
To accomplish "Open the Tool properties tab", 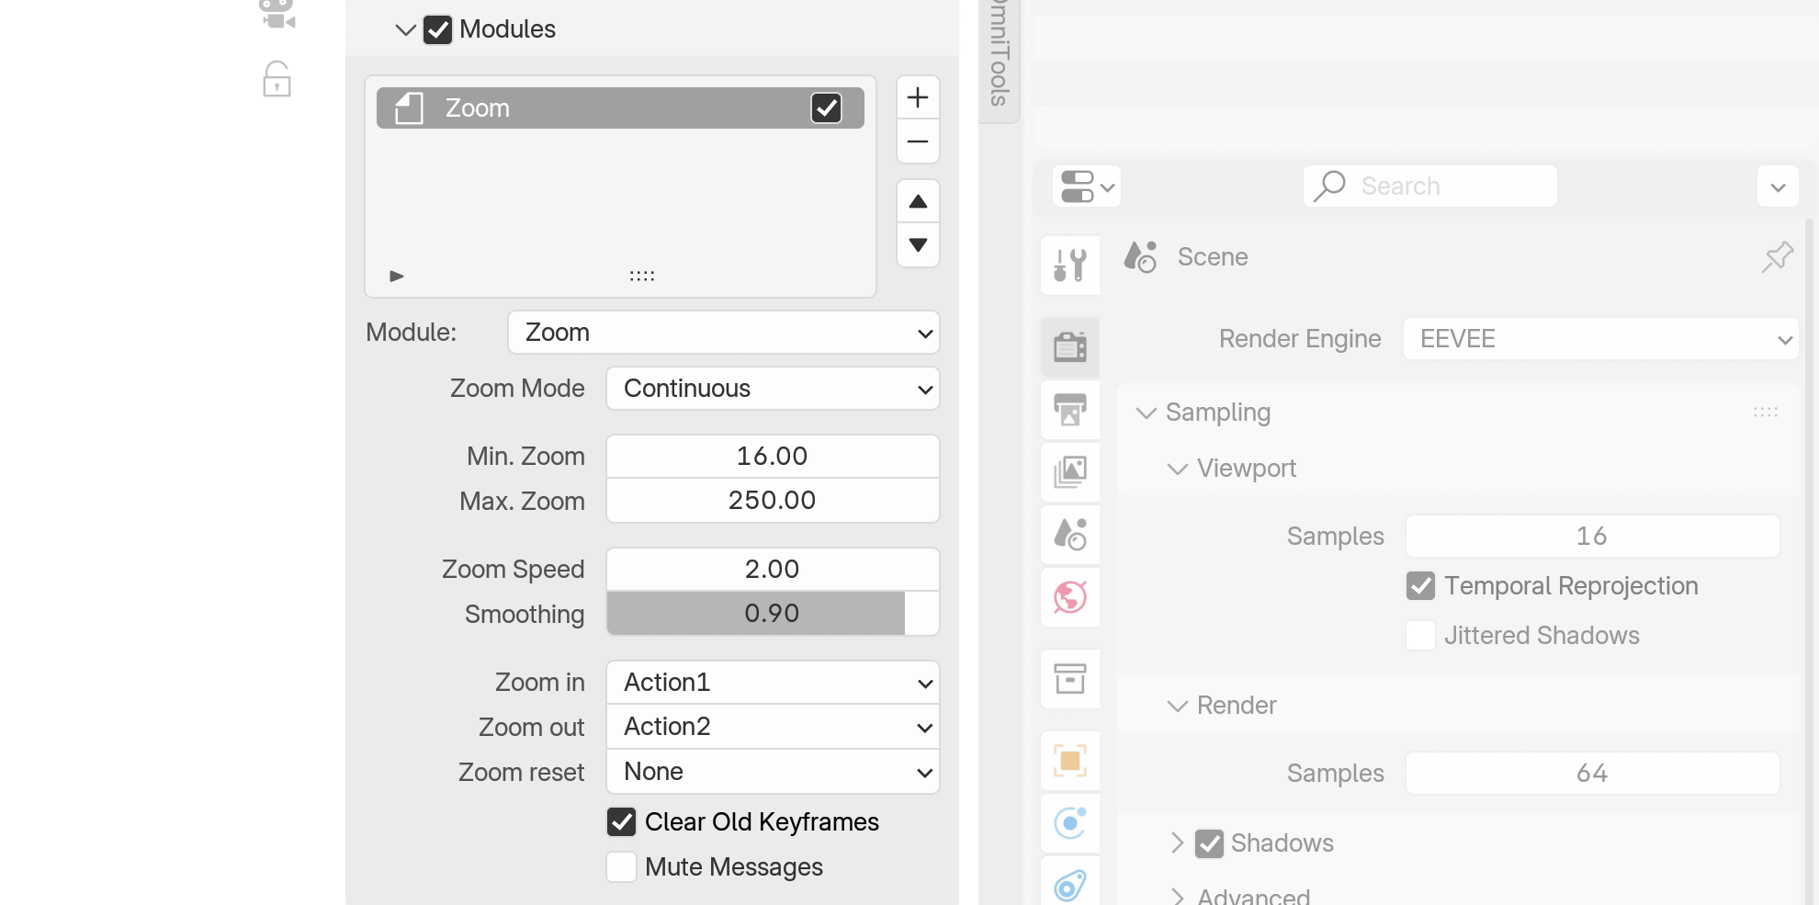I will tap(1070, 265).
